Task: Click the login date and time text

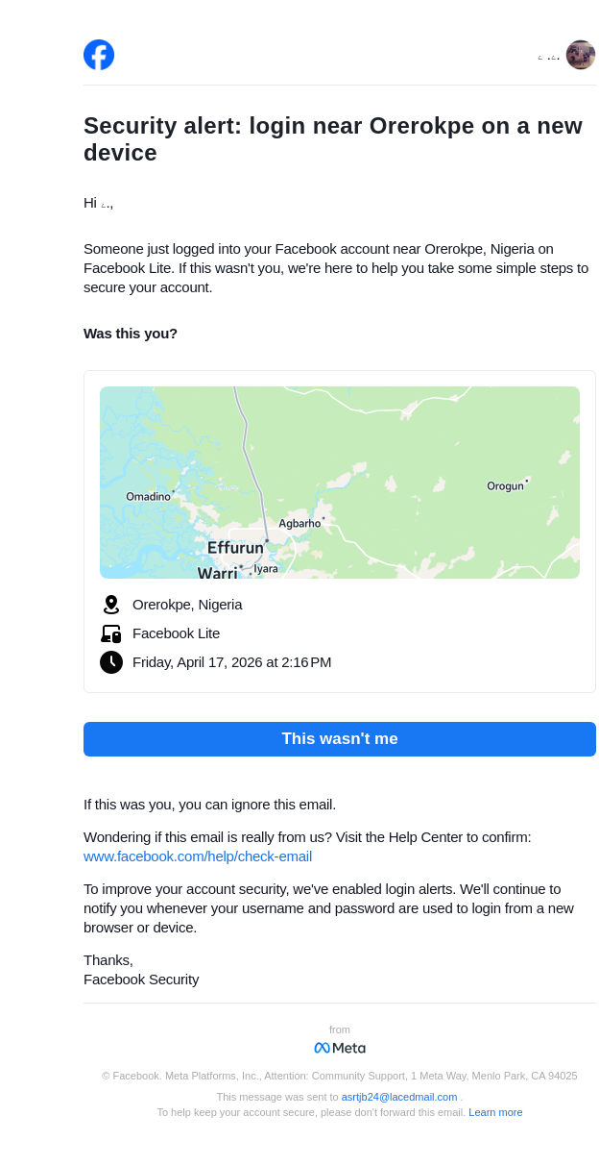Action: coord(231,662)
